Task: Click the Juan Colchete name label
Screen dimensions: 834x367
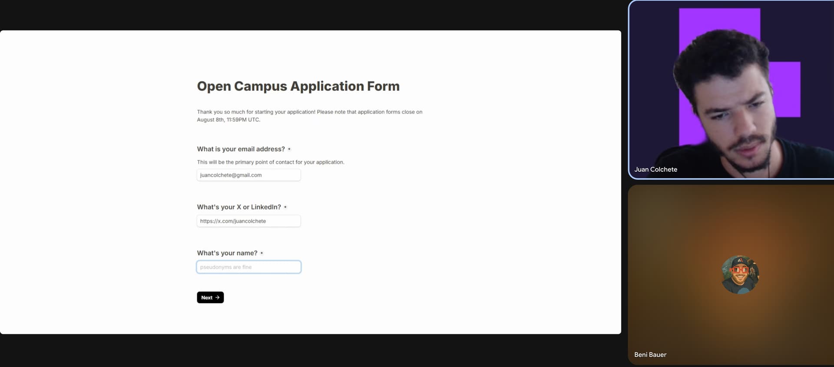Action: pos(655,170)
